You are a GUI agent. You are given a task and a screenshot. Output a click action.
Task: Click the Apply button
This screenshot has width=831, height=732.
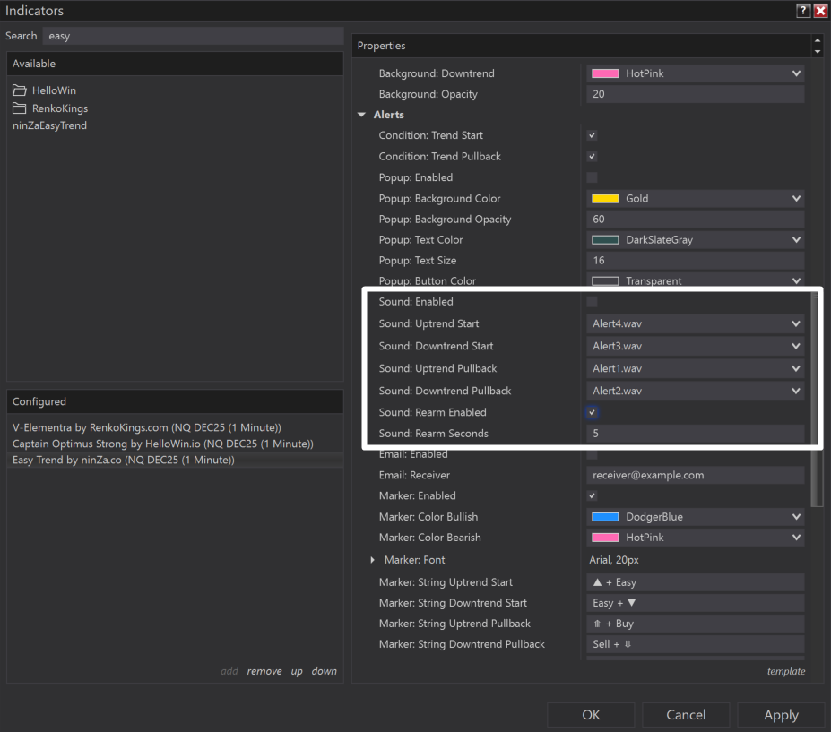[781, 715]
